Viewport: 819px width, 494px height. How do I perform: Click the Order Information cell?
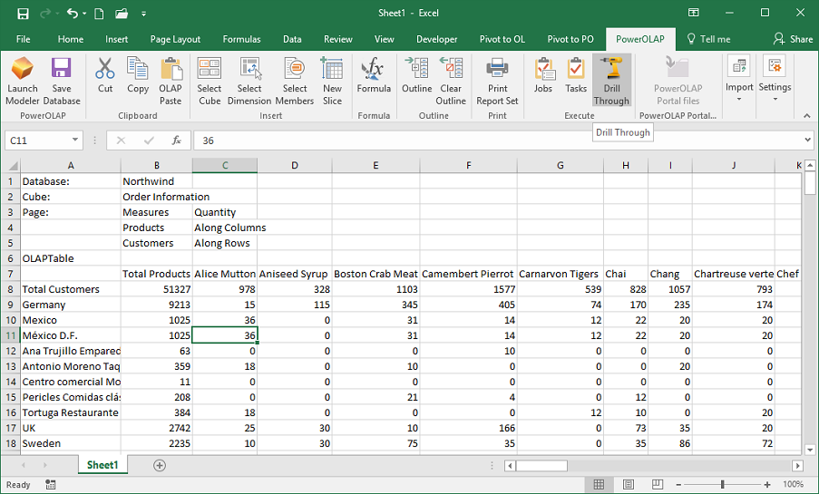[157, 197]
